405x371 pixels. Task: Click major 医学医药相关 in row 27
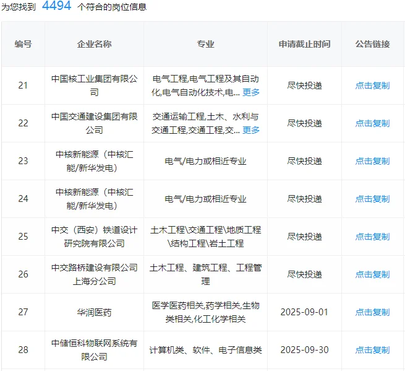(177, 305)
